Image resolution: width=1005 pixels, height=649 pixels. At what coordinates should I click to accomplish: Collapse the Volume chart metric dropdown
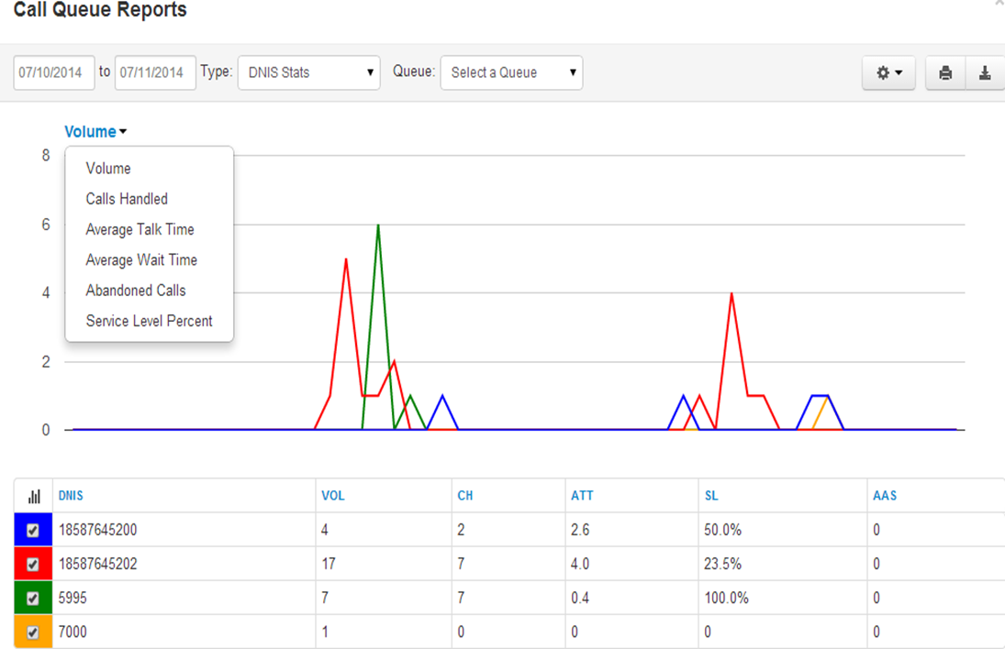pos(95,132)
